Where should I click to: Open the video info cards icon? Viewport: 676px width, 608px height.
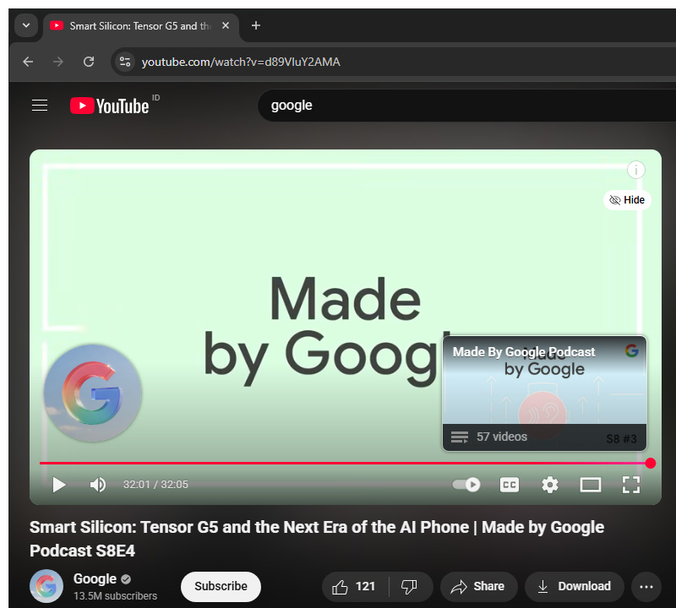636,170
